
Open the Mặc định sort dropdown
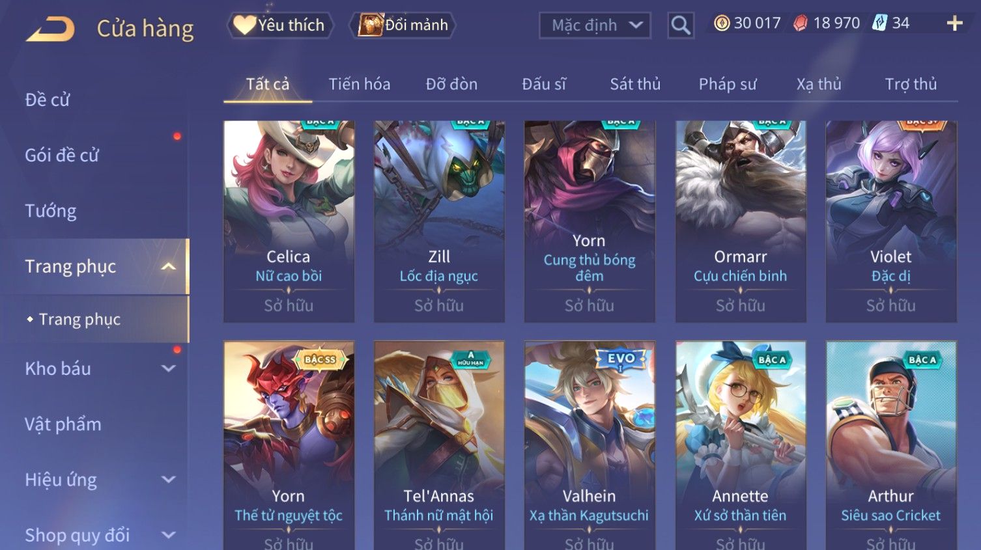595,25
